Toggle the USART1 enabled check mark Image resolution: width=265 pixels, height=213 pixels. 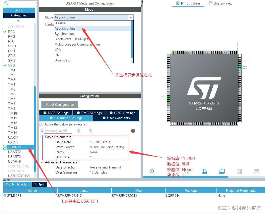click(5, 147)
